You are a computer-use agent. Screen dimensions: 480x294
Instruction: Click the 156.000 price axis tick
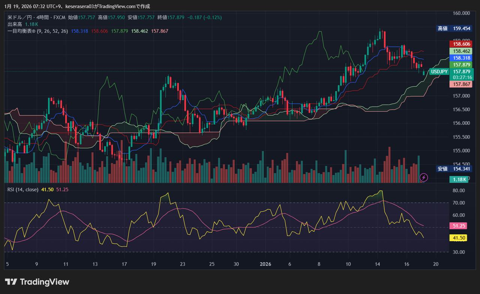(x=461, y=123)
